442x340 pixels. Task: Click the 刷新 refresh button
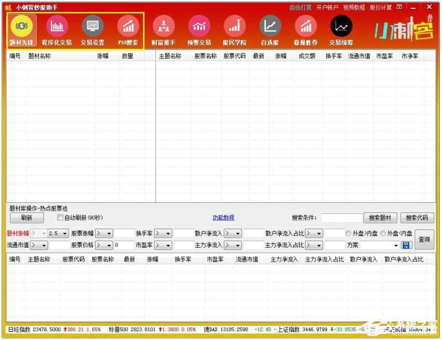[26, 217]
